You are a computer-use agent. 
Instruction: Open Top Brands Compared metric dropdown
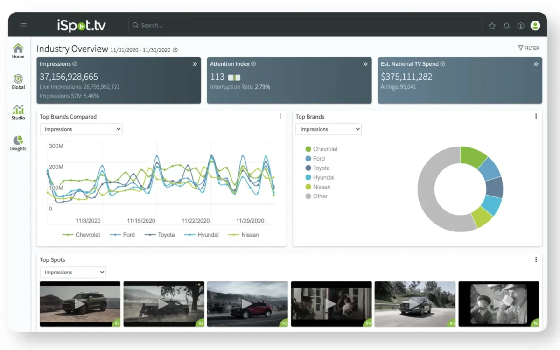click(x=80, y=129)
